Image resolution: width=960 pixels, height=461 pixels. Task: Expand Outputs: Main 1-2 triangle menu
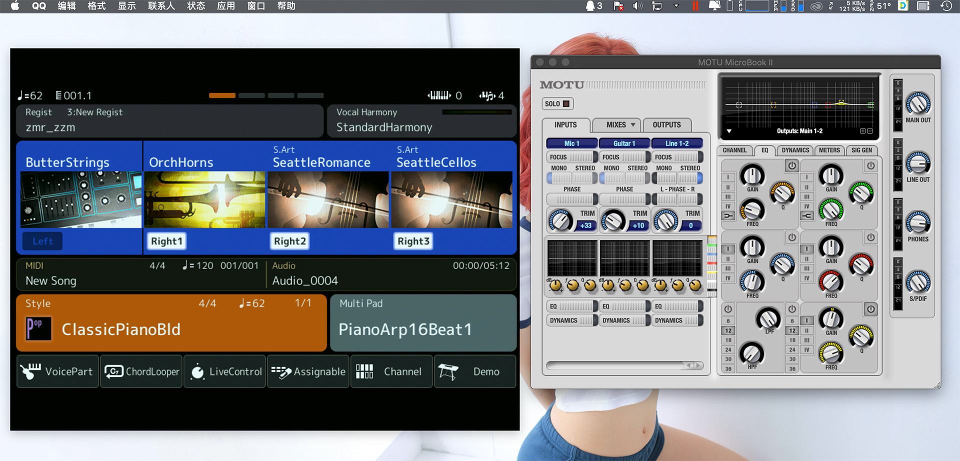(729, 131)
